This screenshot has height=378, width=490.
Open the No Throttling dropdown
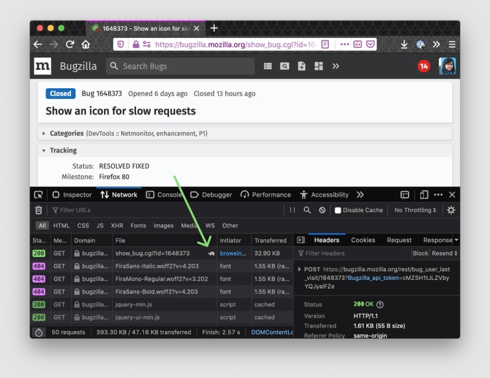415,210
